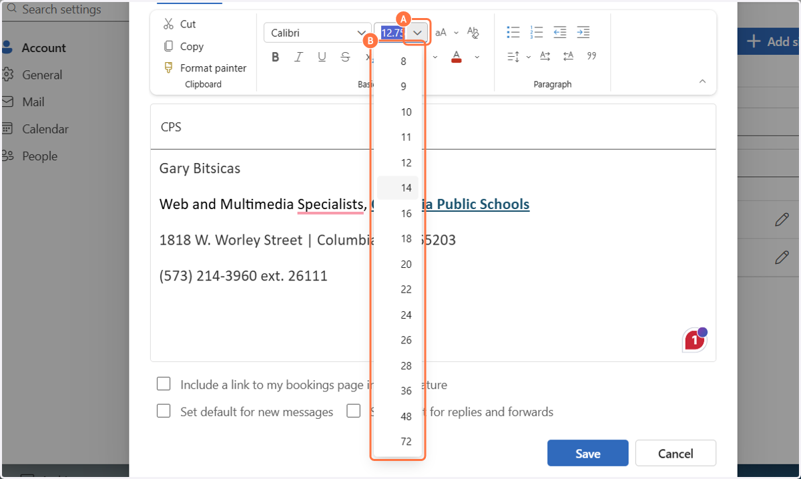Click the Add button at top right
This screenshot has width=801, height=479.
769,41
